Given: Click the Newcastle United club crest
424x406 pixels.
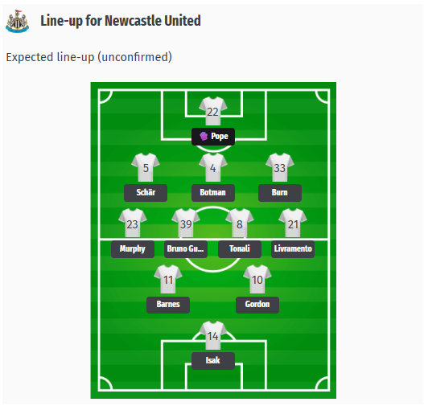Looking at the screenshot, I should point(18,22).
